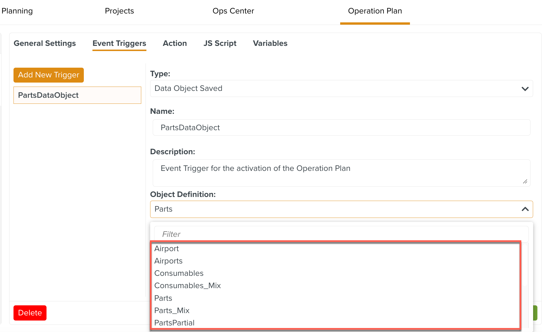Go to the Variables tab

270,43
